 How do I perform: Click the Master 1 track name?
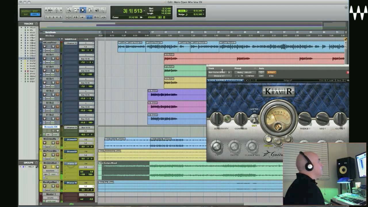(51, 194)
